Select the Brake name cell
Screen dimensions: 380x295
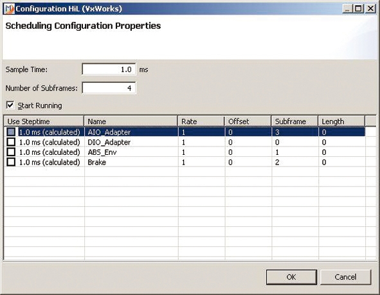(x=131, y=162)
